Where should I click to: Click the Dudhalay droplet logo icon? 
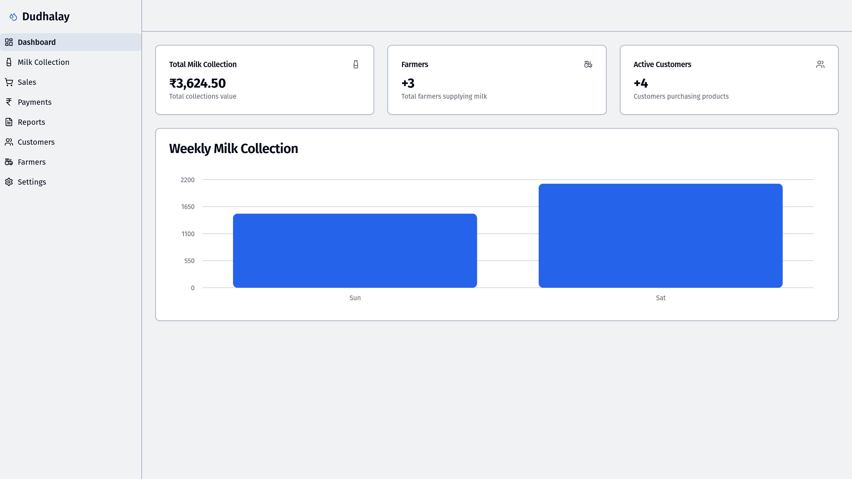[13, 17]
